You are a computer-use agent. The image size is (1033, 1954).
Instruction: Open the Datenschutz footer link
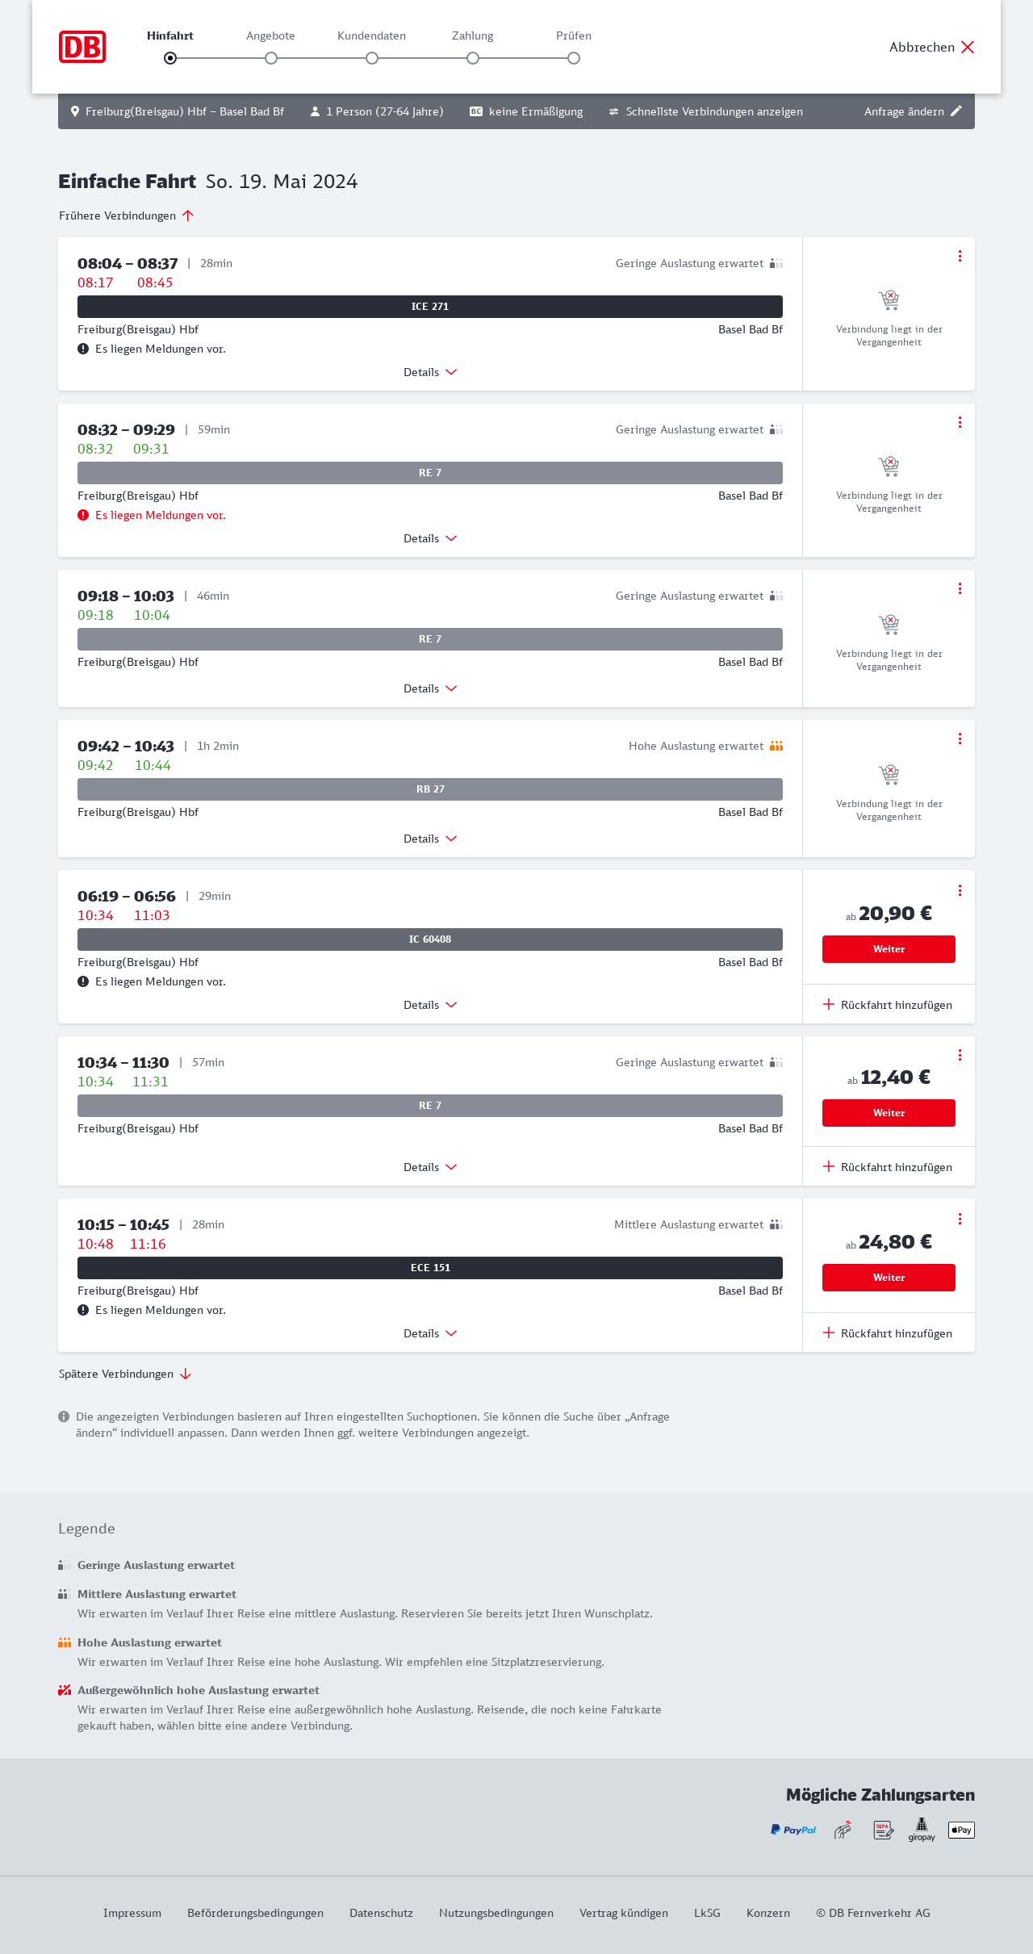tap(381, 1913)
